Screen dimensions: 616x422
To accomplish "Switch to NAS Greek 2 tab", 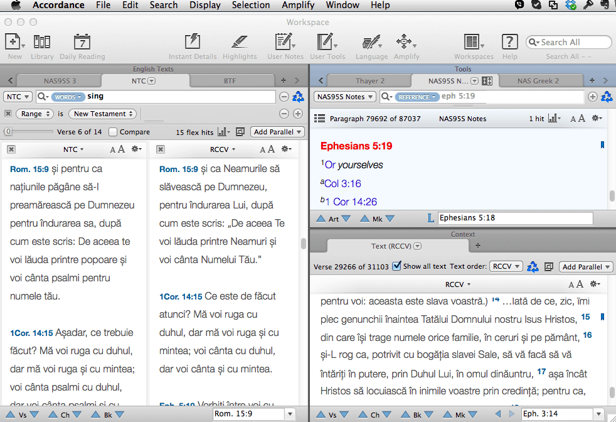I will pos(538,81).
